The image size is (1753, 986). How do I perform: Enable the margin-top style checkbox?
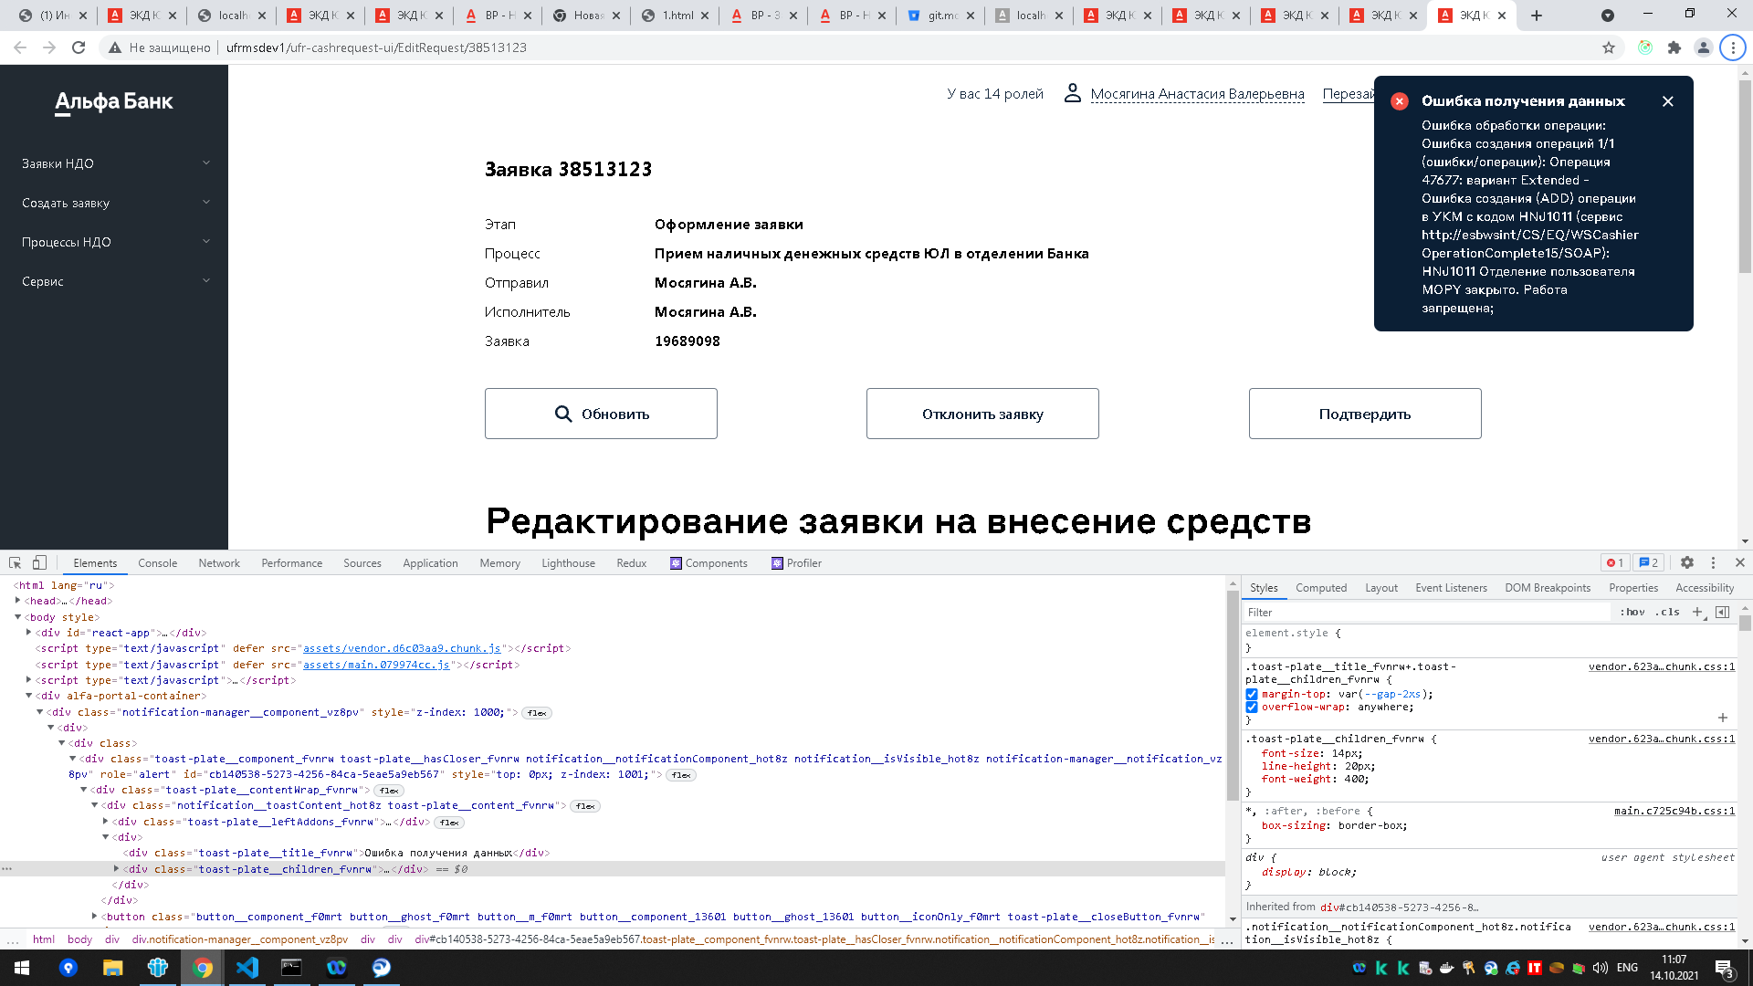click(x=1252, y=695)
